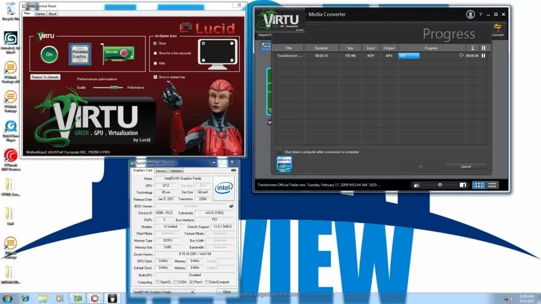Click the BIOS save chip icon in GPU-Z
Image resolution: width=541 pixels, height=304 pixels.
pos(231,206)
